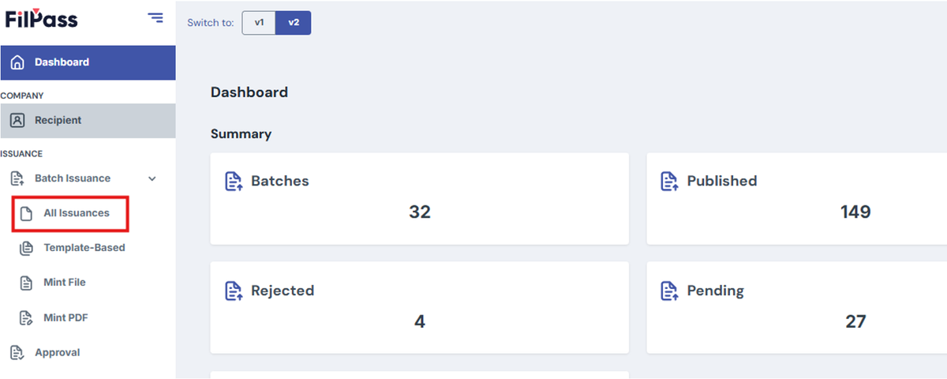Open the Rejected summary card
This screenshot has width=947, height=379.
(x=420, y=308)
